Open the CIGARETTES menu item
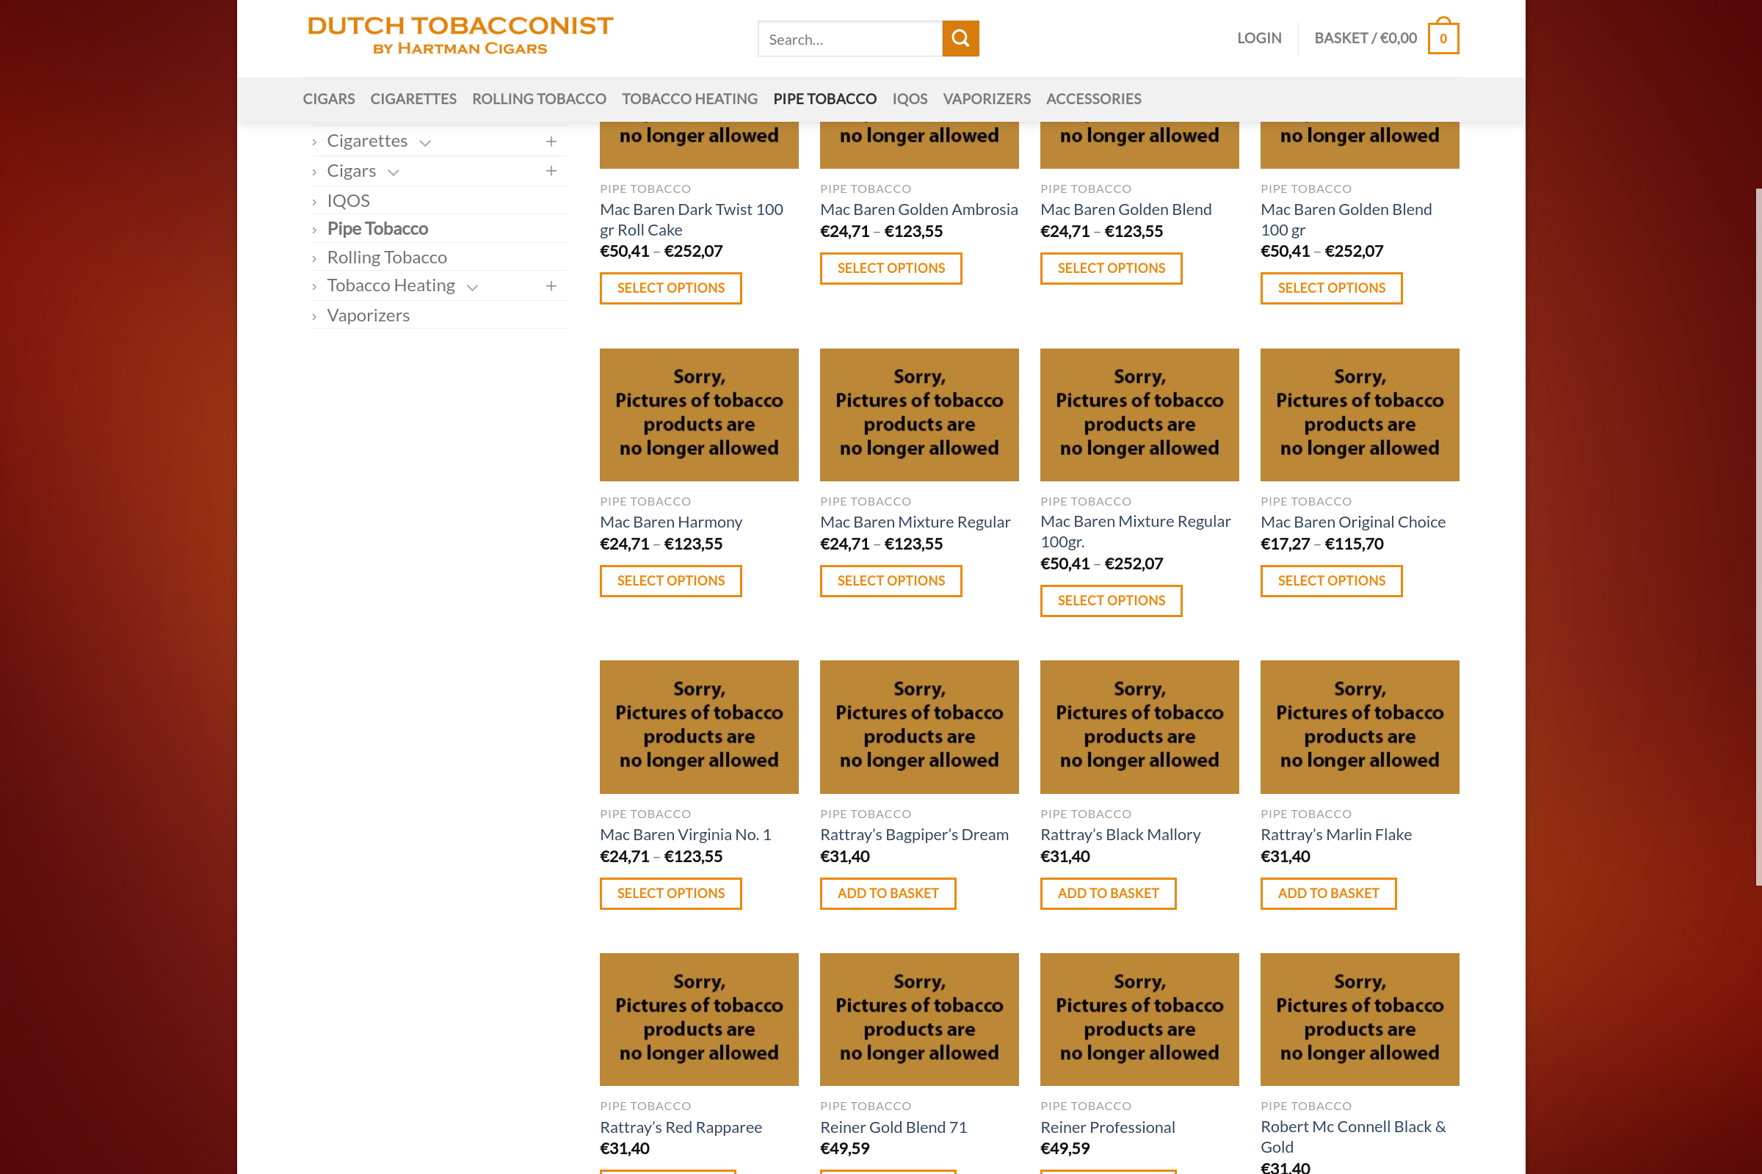 point(413,99)
